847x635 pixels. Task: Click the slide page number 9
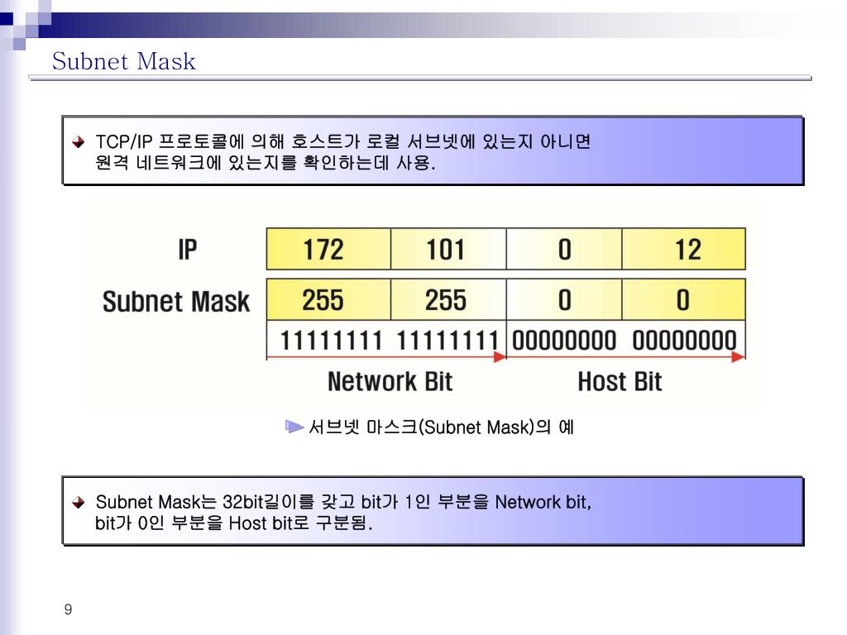[x=68, y=609]
